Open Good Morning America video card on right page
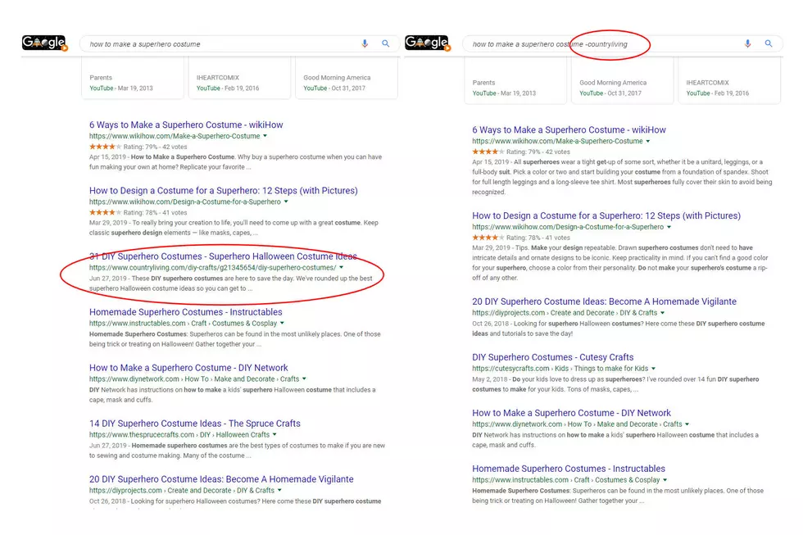This screenshot has width=803, height=535. (623, 80)
